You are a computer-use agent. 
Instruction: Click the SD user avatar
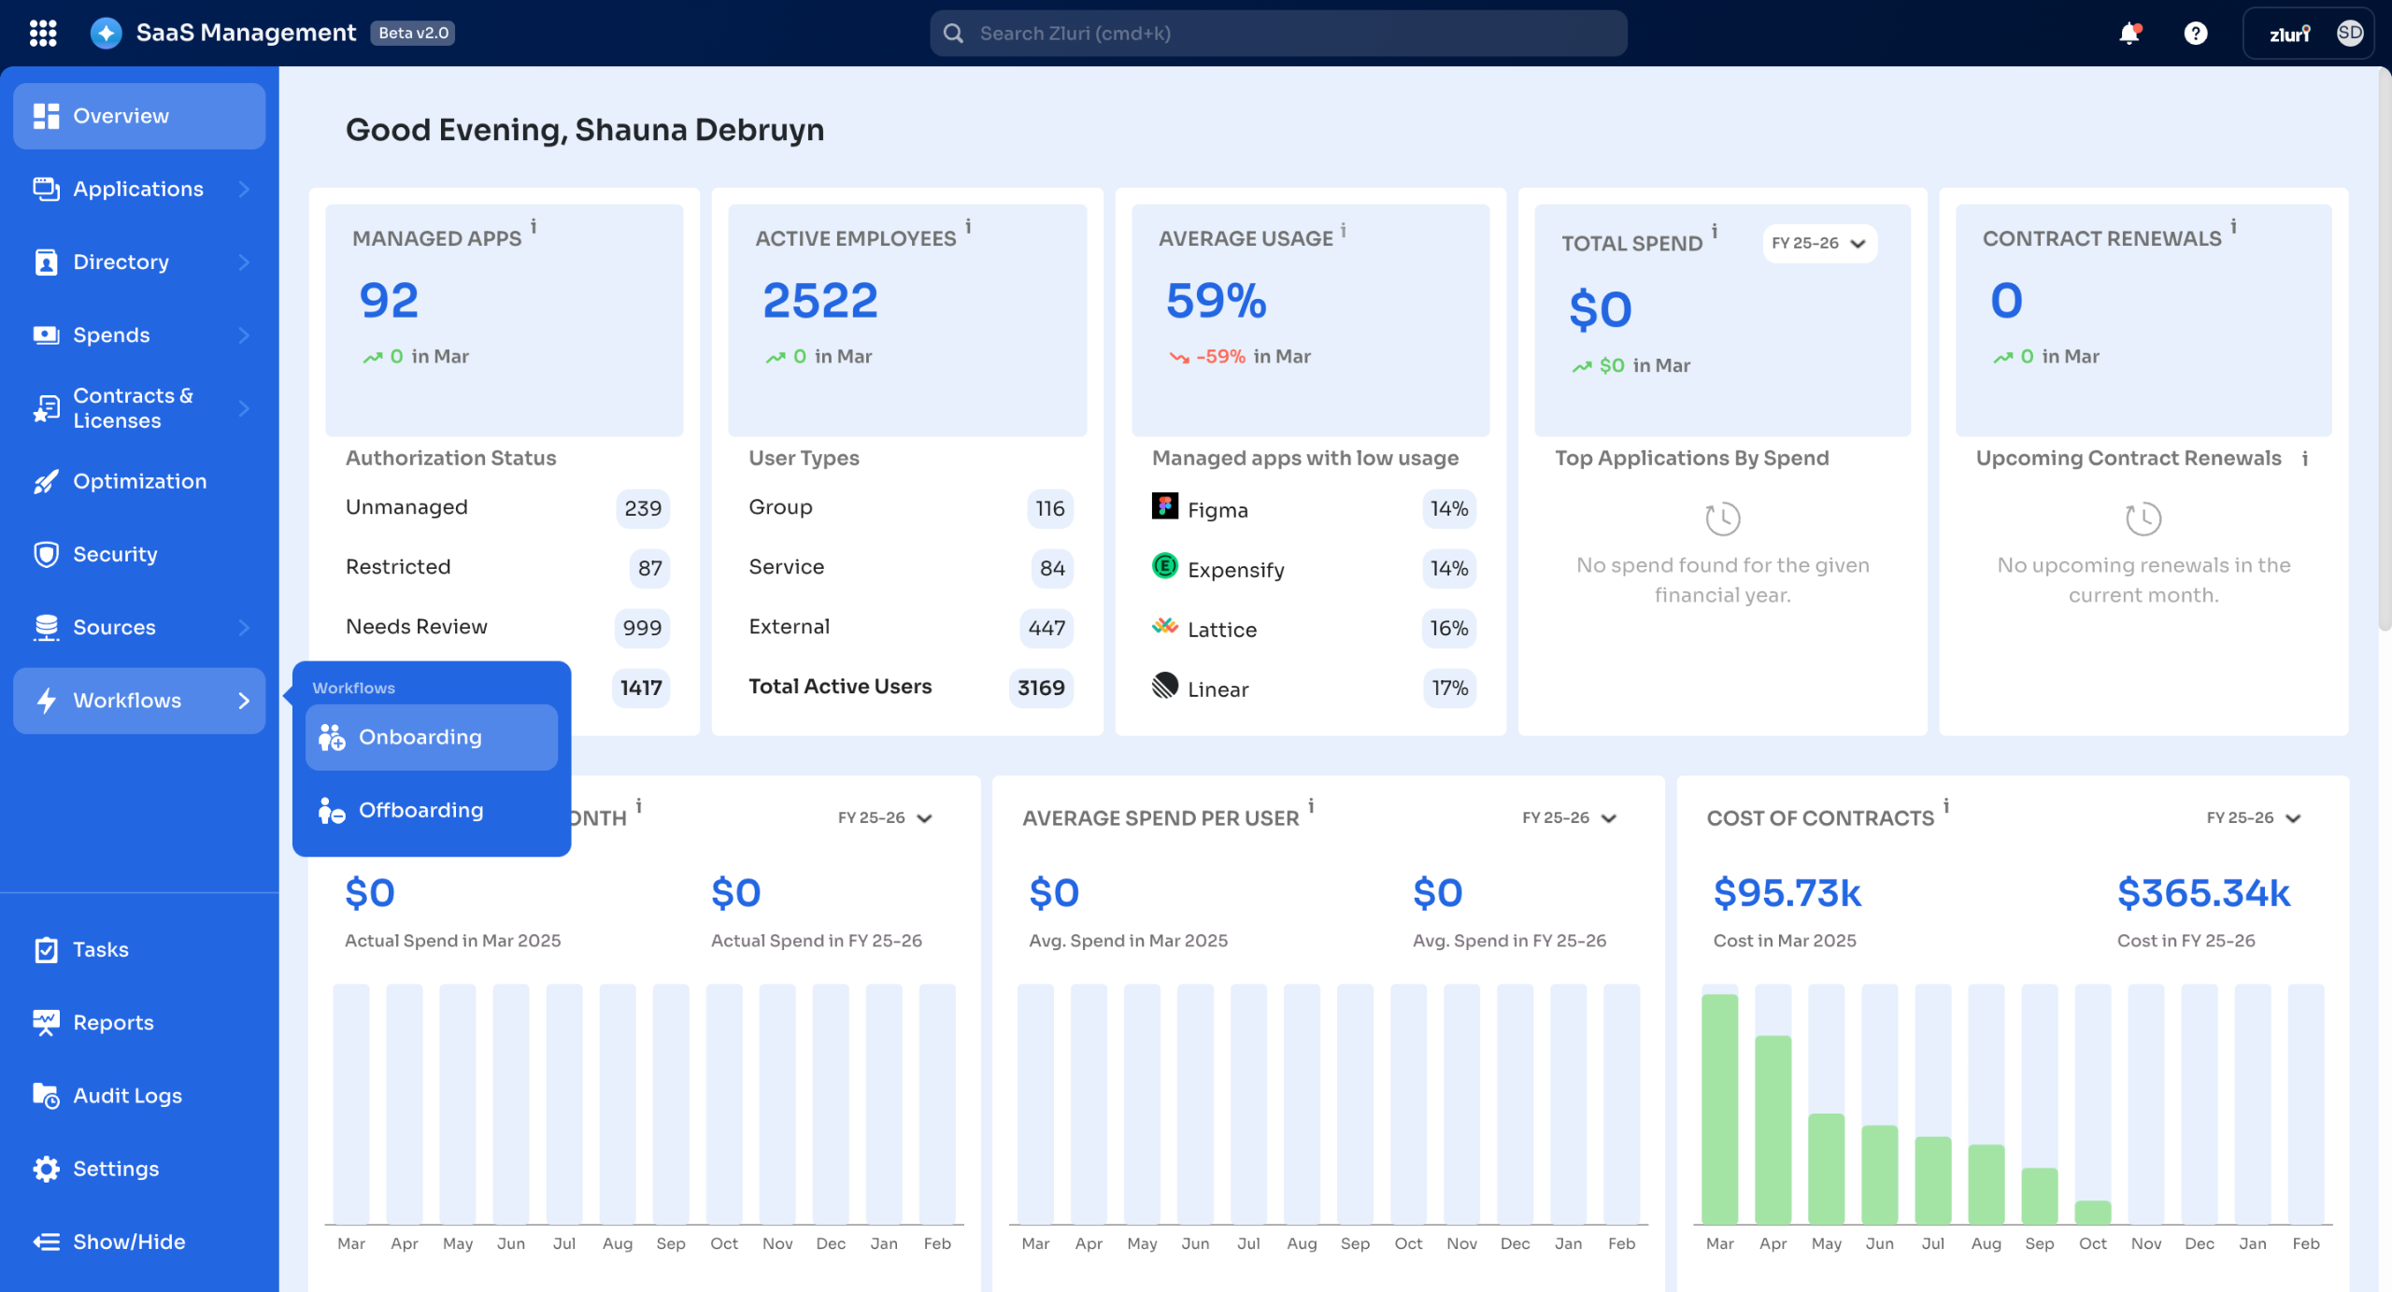[2349, 34]
